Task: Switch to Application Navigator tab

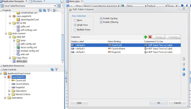Action: point(14,1)
